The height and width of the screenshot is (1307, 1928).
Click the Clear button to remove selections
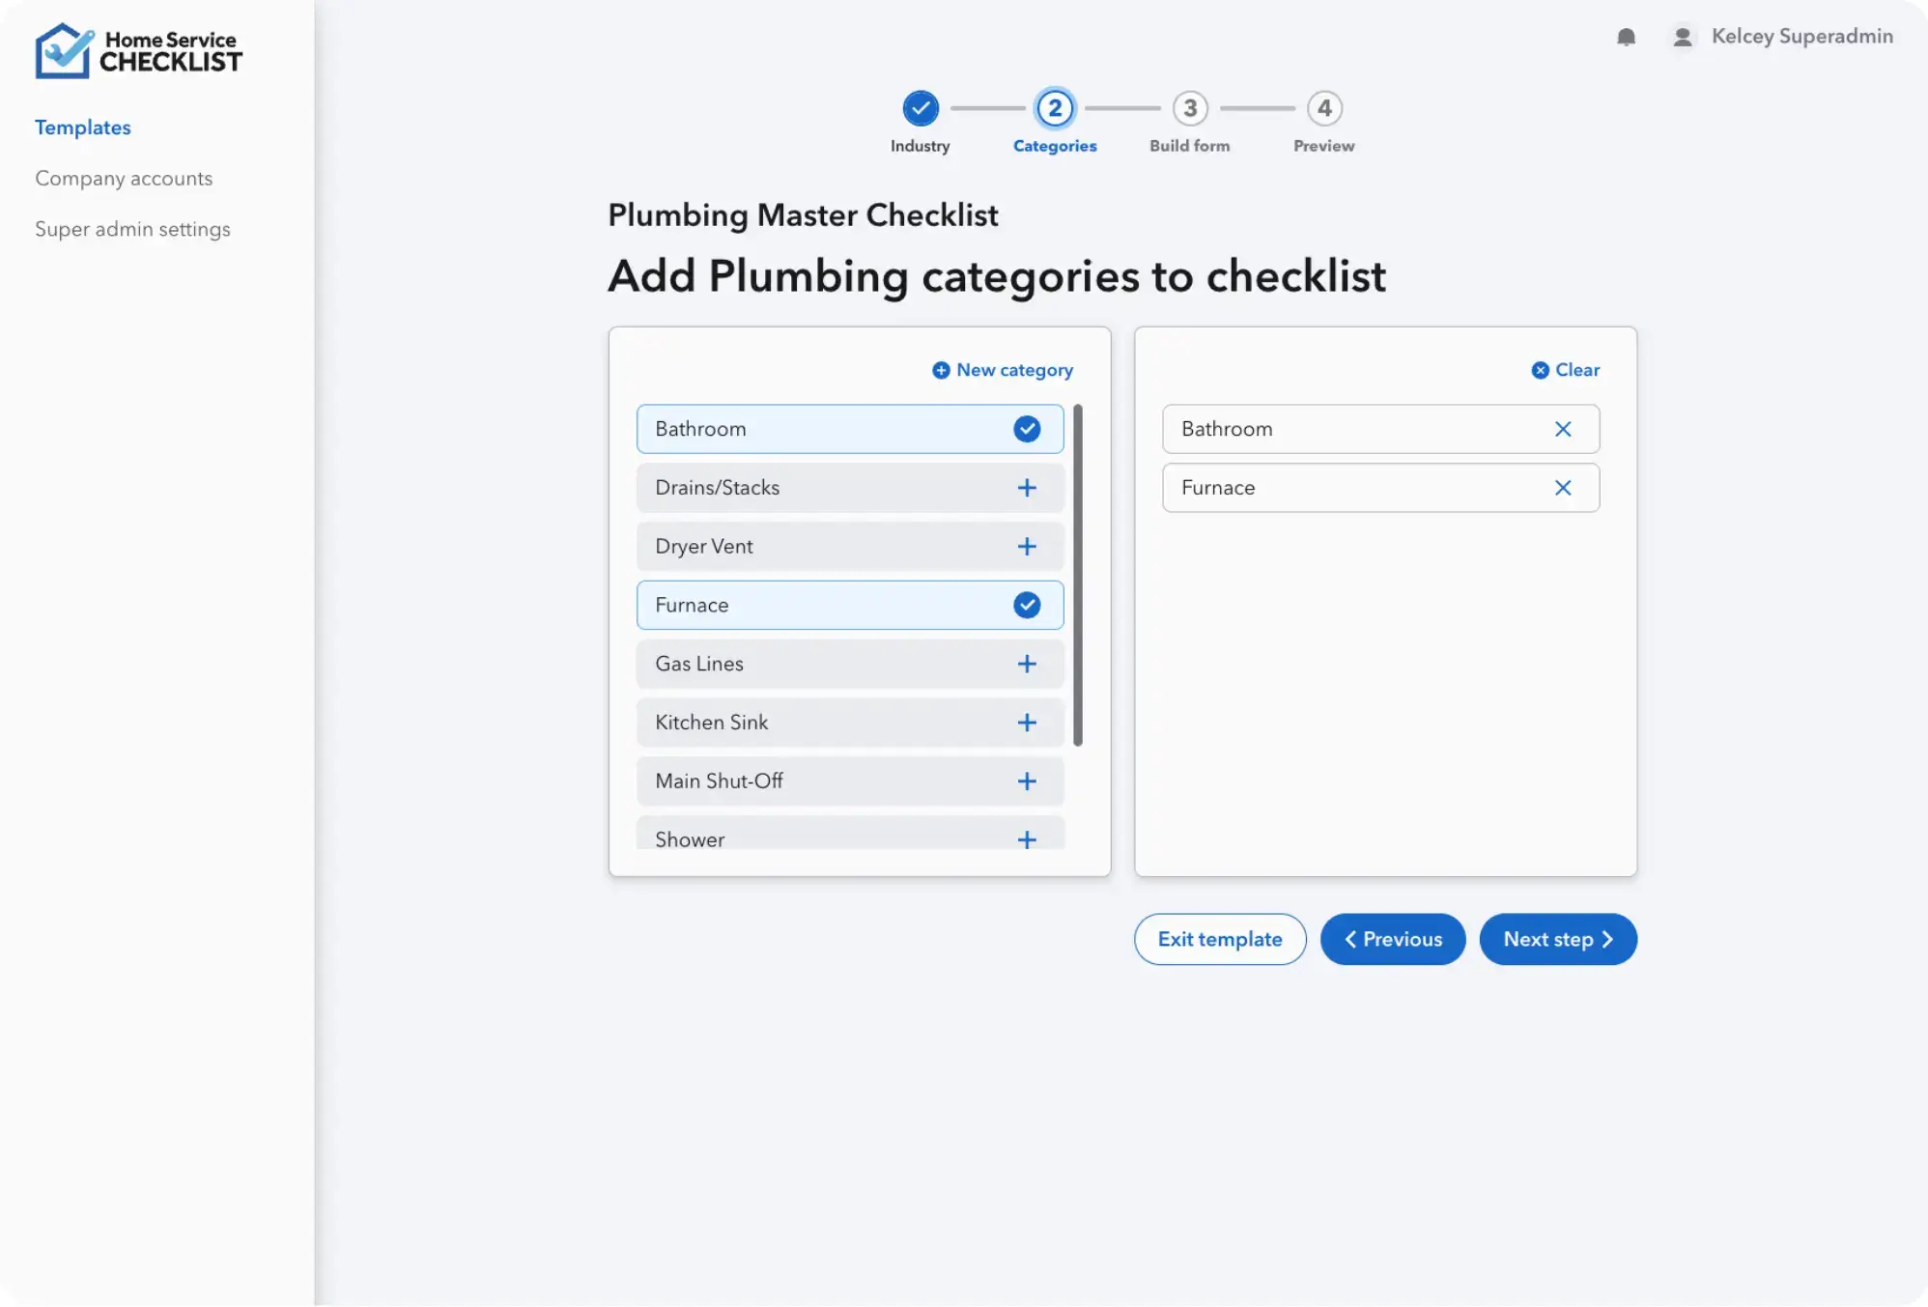(1565, 370)
